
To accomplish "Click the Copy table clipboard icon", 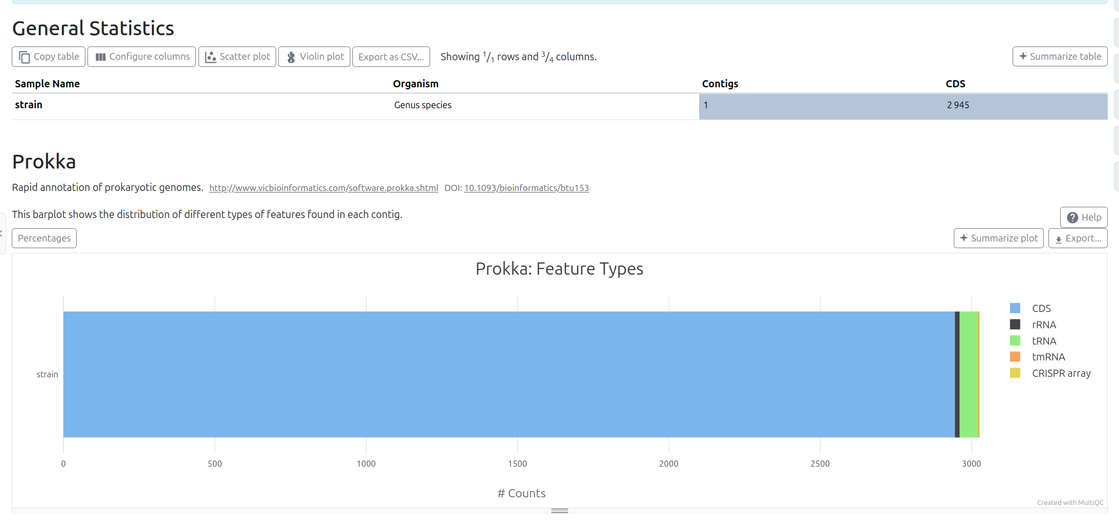I will point(24,57).
